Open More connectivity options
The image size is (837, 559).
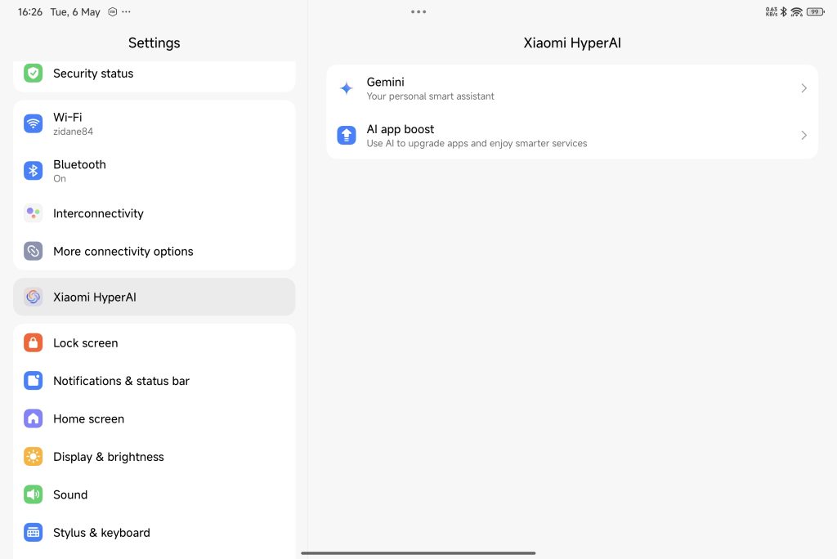pos(123,252)
